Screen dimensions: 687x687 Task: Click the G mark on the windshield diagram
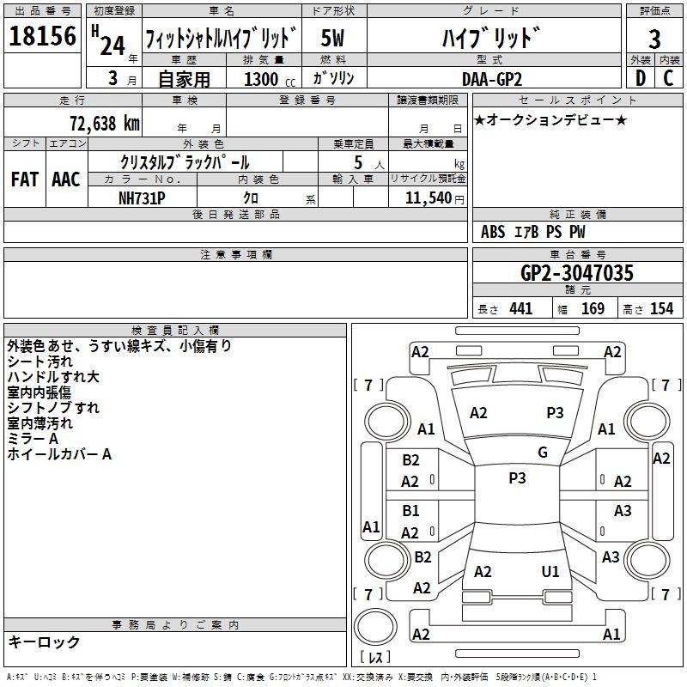pyautogui.click(x=542, y=453)
